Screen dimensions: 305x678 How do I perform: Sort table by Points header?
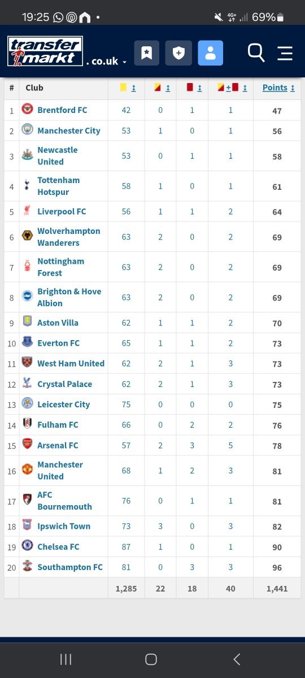[x=278, y=88]
